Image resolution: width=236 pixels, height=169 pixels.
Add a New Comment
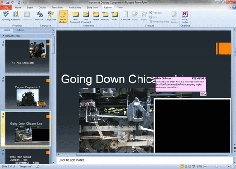[75, 17]
